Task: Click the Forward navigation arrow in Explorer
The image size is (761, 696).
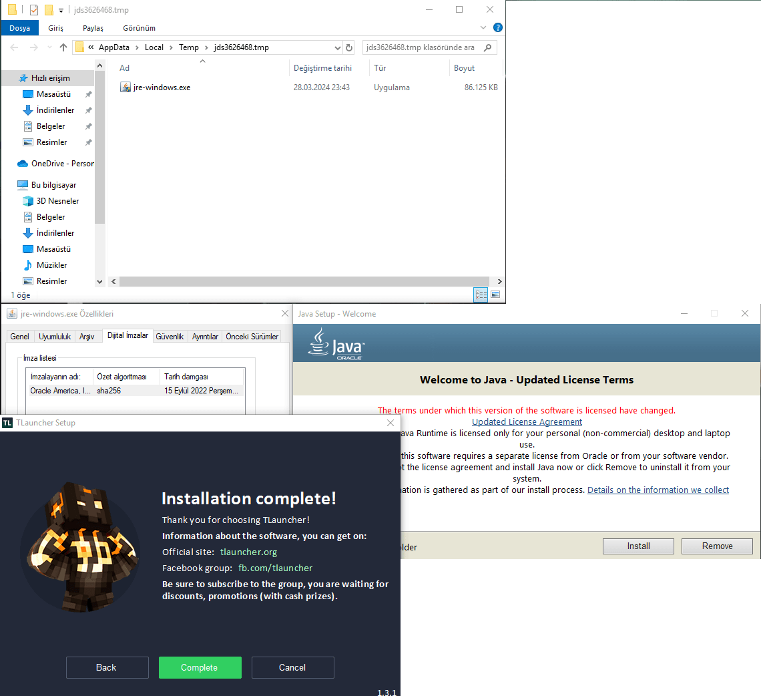Action: (x=33, y=47)
